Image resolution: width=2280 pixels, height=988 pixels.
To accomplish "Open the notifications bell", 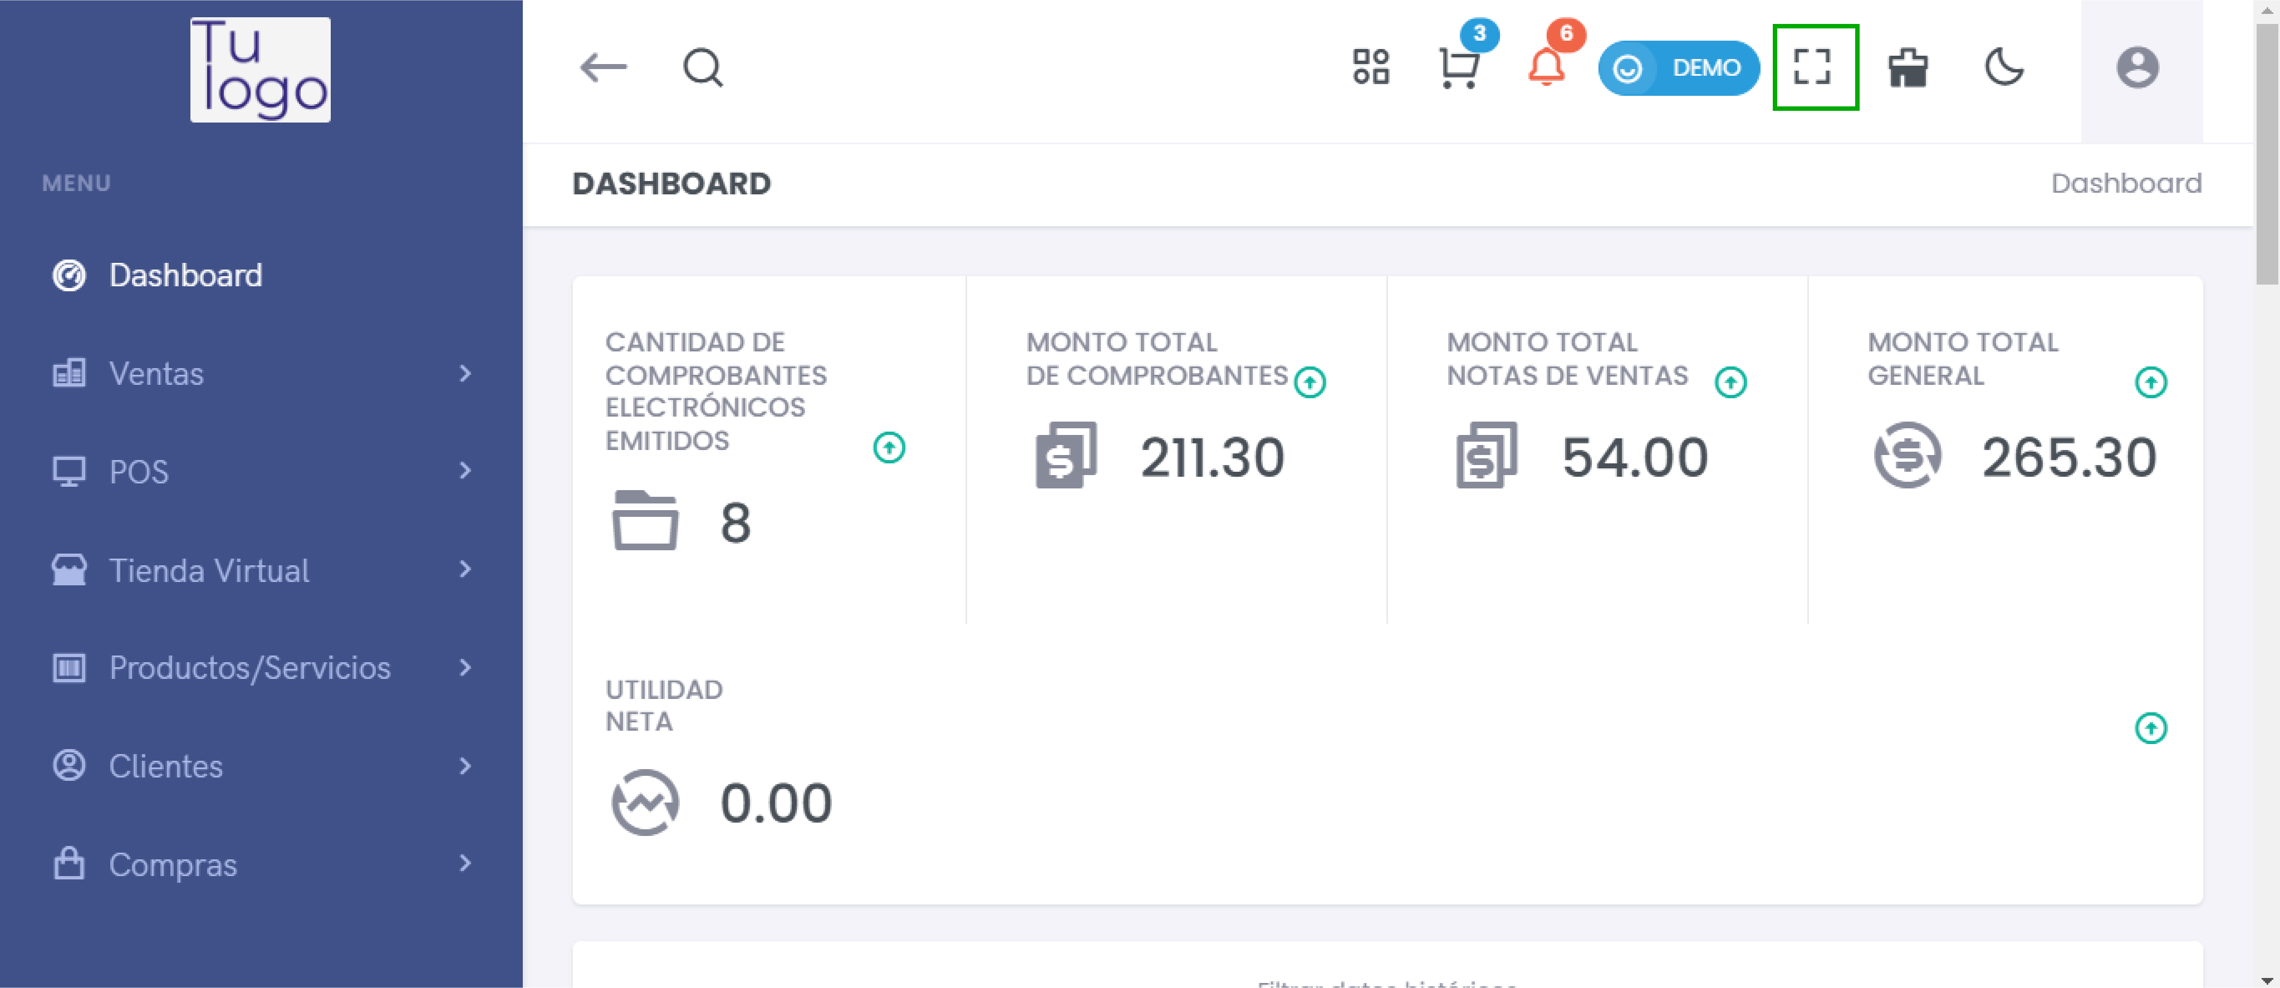I will click(1546, 67).
